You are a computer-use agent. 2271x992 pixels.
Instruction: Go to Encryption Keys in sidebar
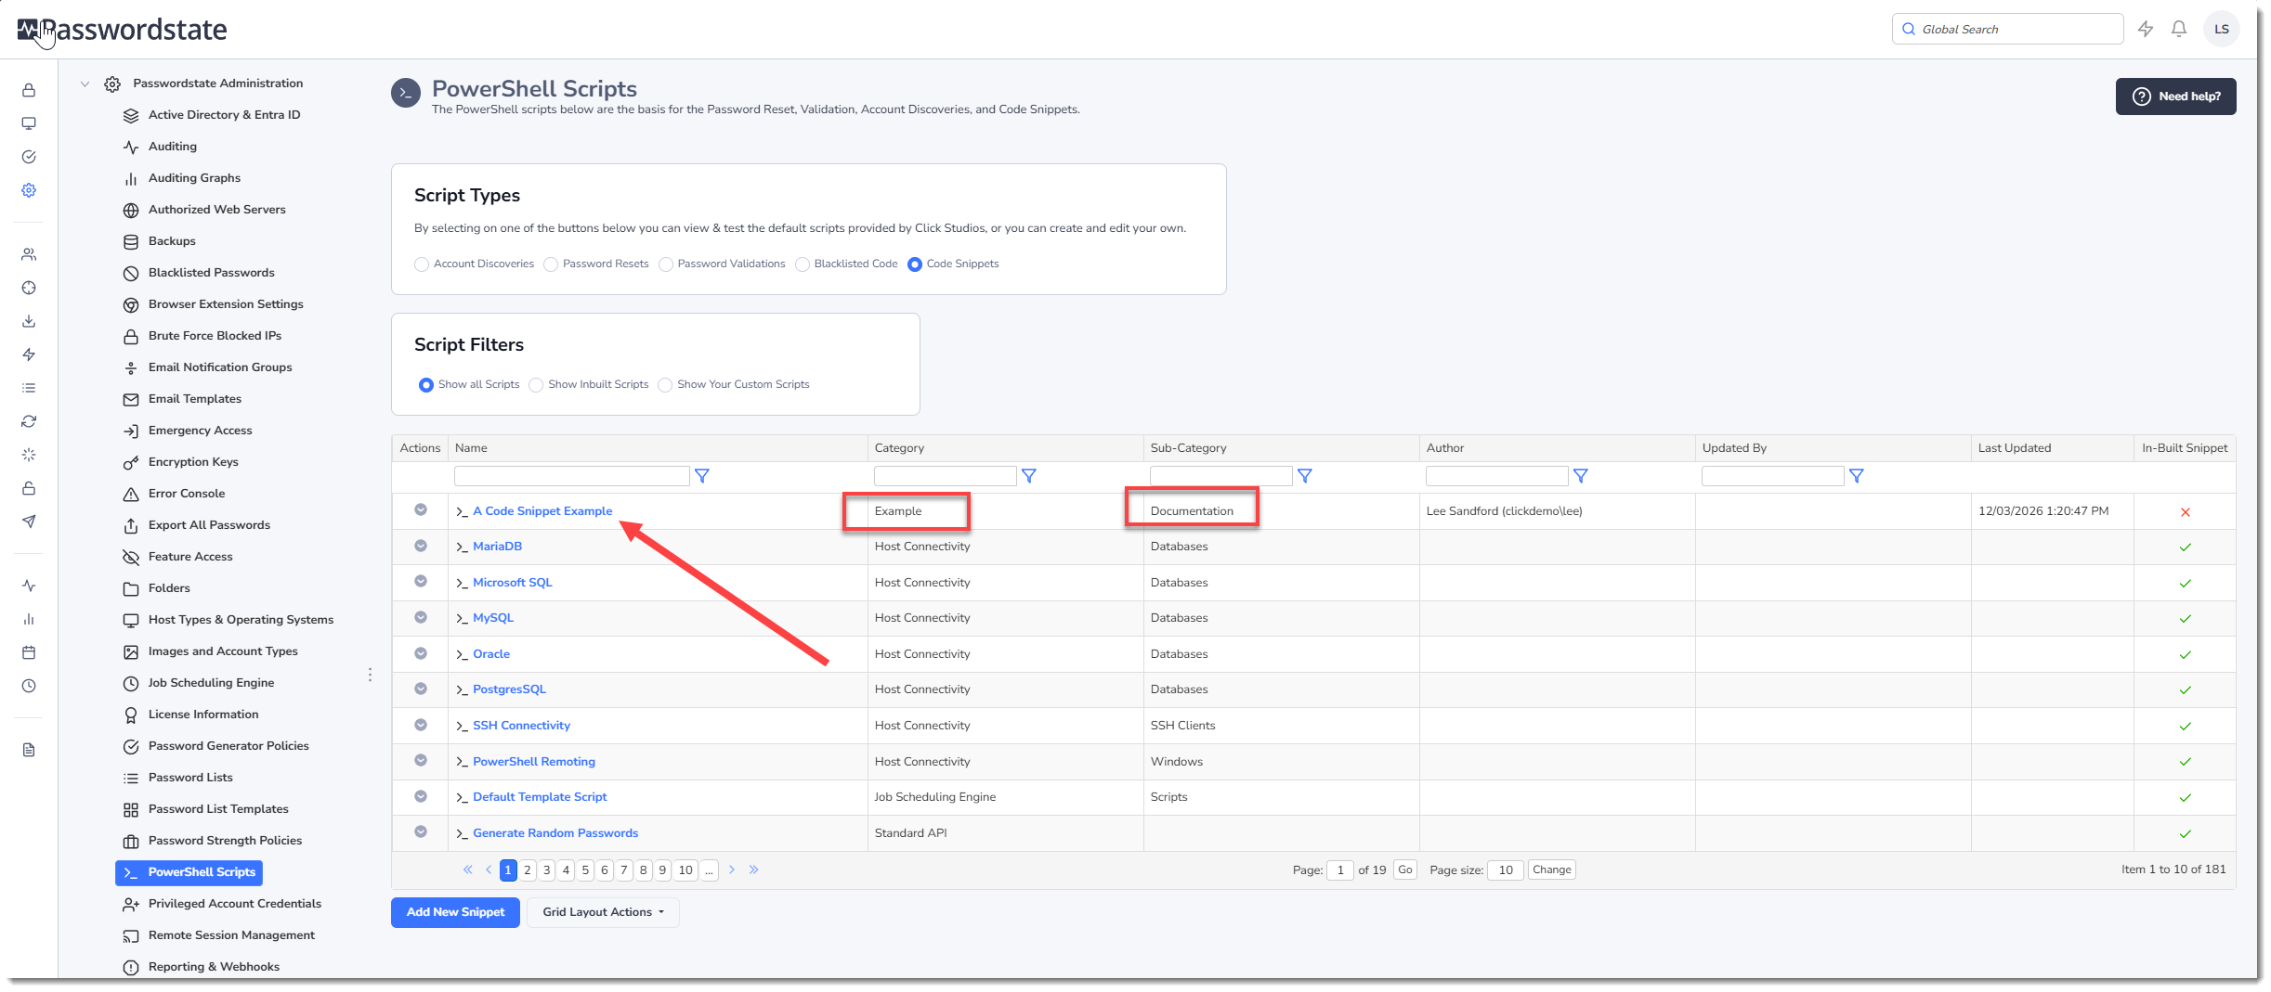pyautogui.click(x=193, y=462)
